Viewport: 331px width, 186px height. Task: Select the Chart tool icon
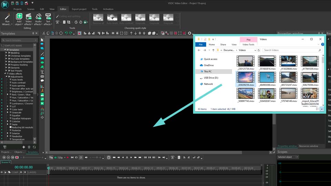click(42, 86)
